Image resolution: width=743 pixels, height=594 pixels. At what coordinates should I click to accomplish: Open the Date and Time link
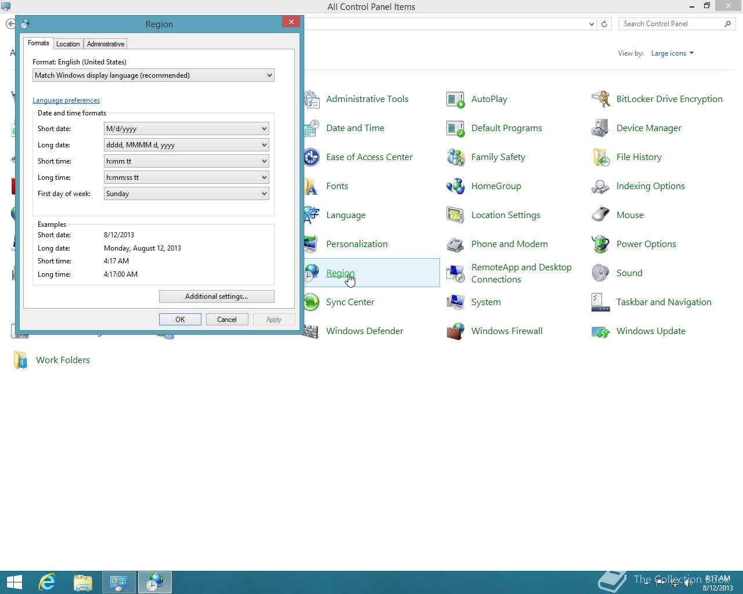click(x=355, y=128)
